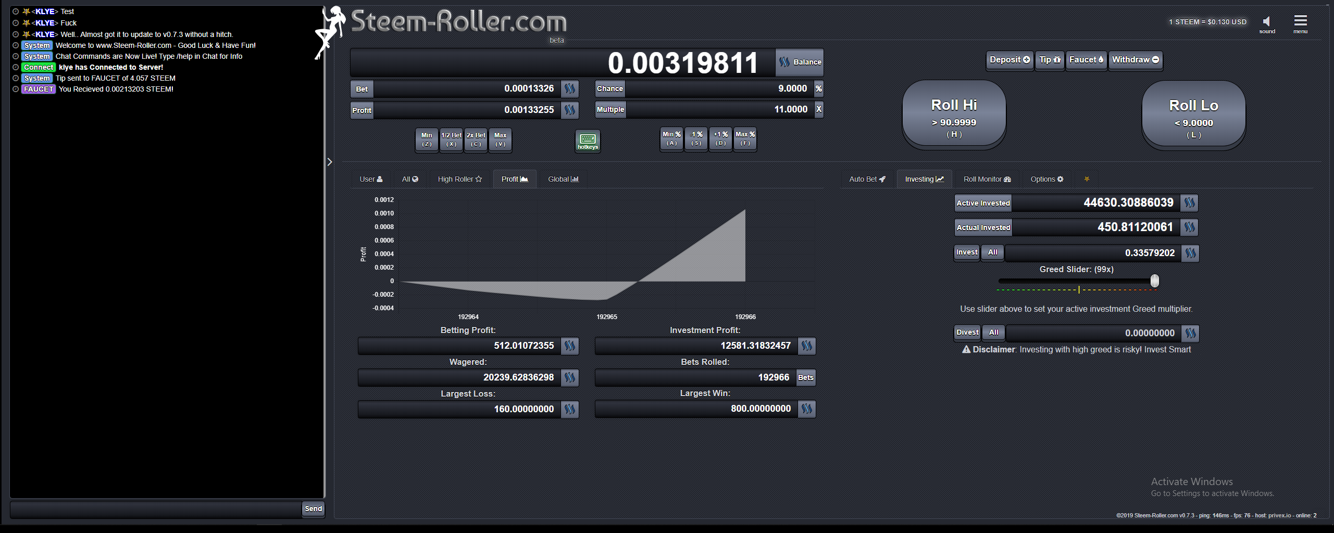Screen dimensions: 1334x533
Task: Increase chance with +1 % button
Action: [x=720, y=138]
